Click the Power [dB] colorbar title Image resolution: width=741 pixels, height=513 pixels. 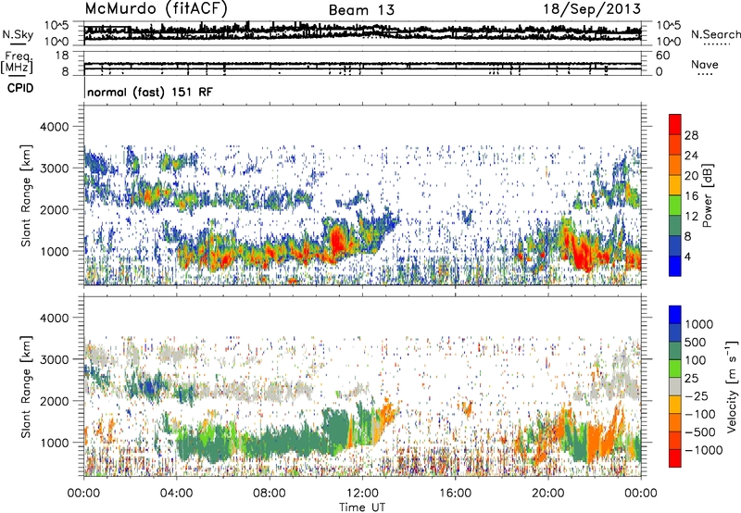[708, 195]
